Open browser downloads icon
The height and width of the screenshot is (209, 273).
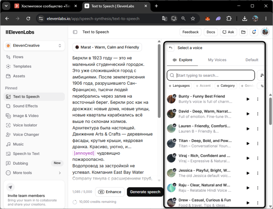(x=245, y=18)
